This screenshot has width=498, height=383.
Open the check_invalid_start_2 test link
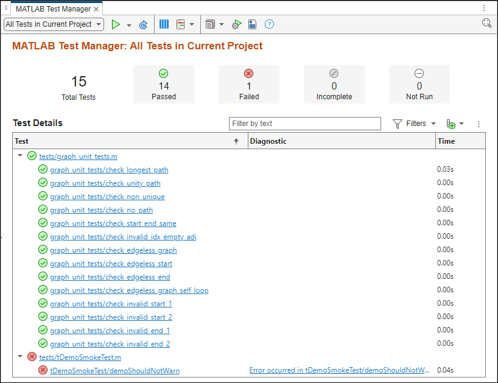point(111,317)
